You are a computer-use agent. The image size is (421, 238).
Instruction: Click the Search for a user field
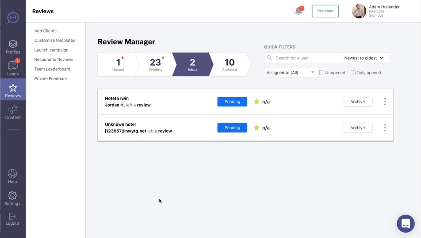303,58
